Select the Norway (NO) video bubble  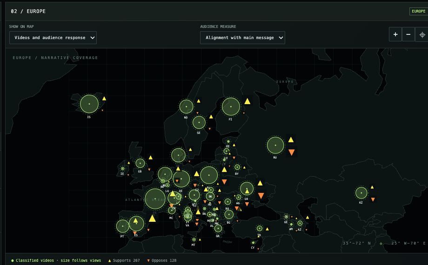coord(187,106)
